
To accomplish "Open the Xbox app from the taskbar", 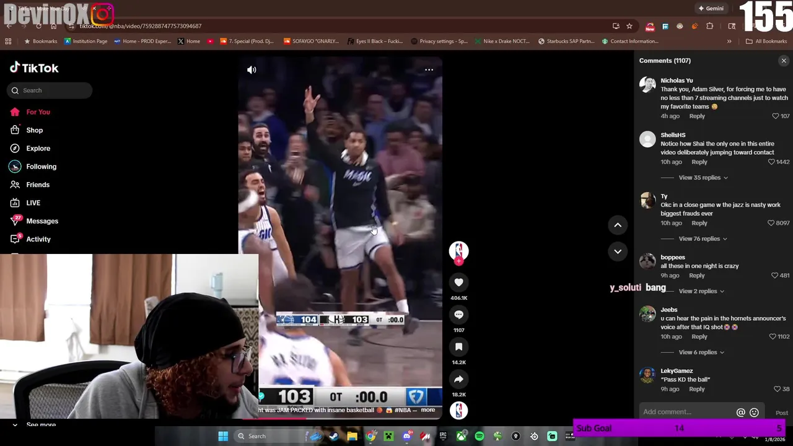I will (x=462, y=436).
